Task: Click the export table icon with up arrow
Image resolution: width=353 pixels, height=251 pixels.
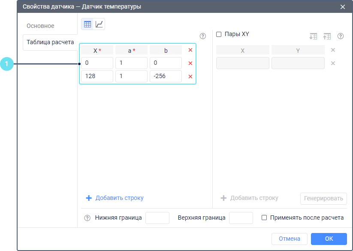Action: point(327,36)
